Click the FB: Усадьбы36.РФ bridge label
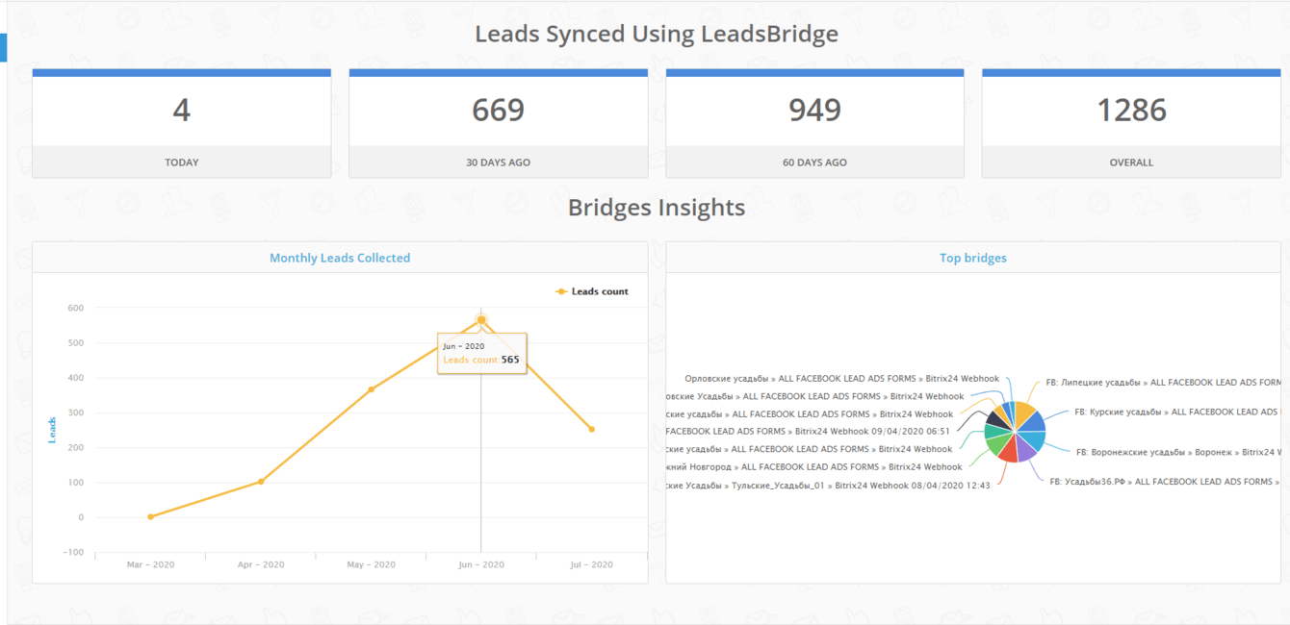 pyautogui.click(x=1161, y=482)
